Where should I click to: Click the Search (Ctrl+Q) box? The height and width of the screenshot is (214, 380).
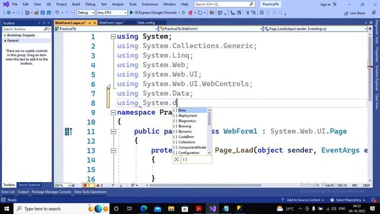[x=224, y=4]
